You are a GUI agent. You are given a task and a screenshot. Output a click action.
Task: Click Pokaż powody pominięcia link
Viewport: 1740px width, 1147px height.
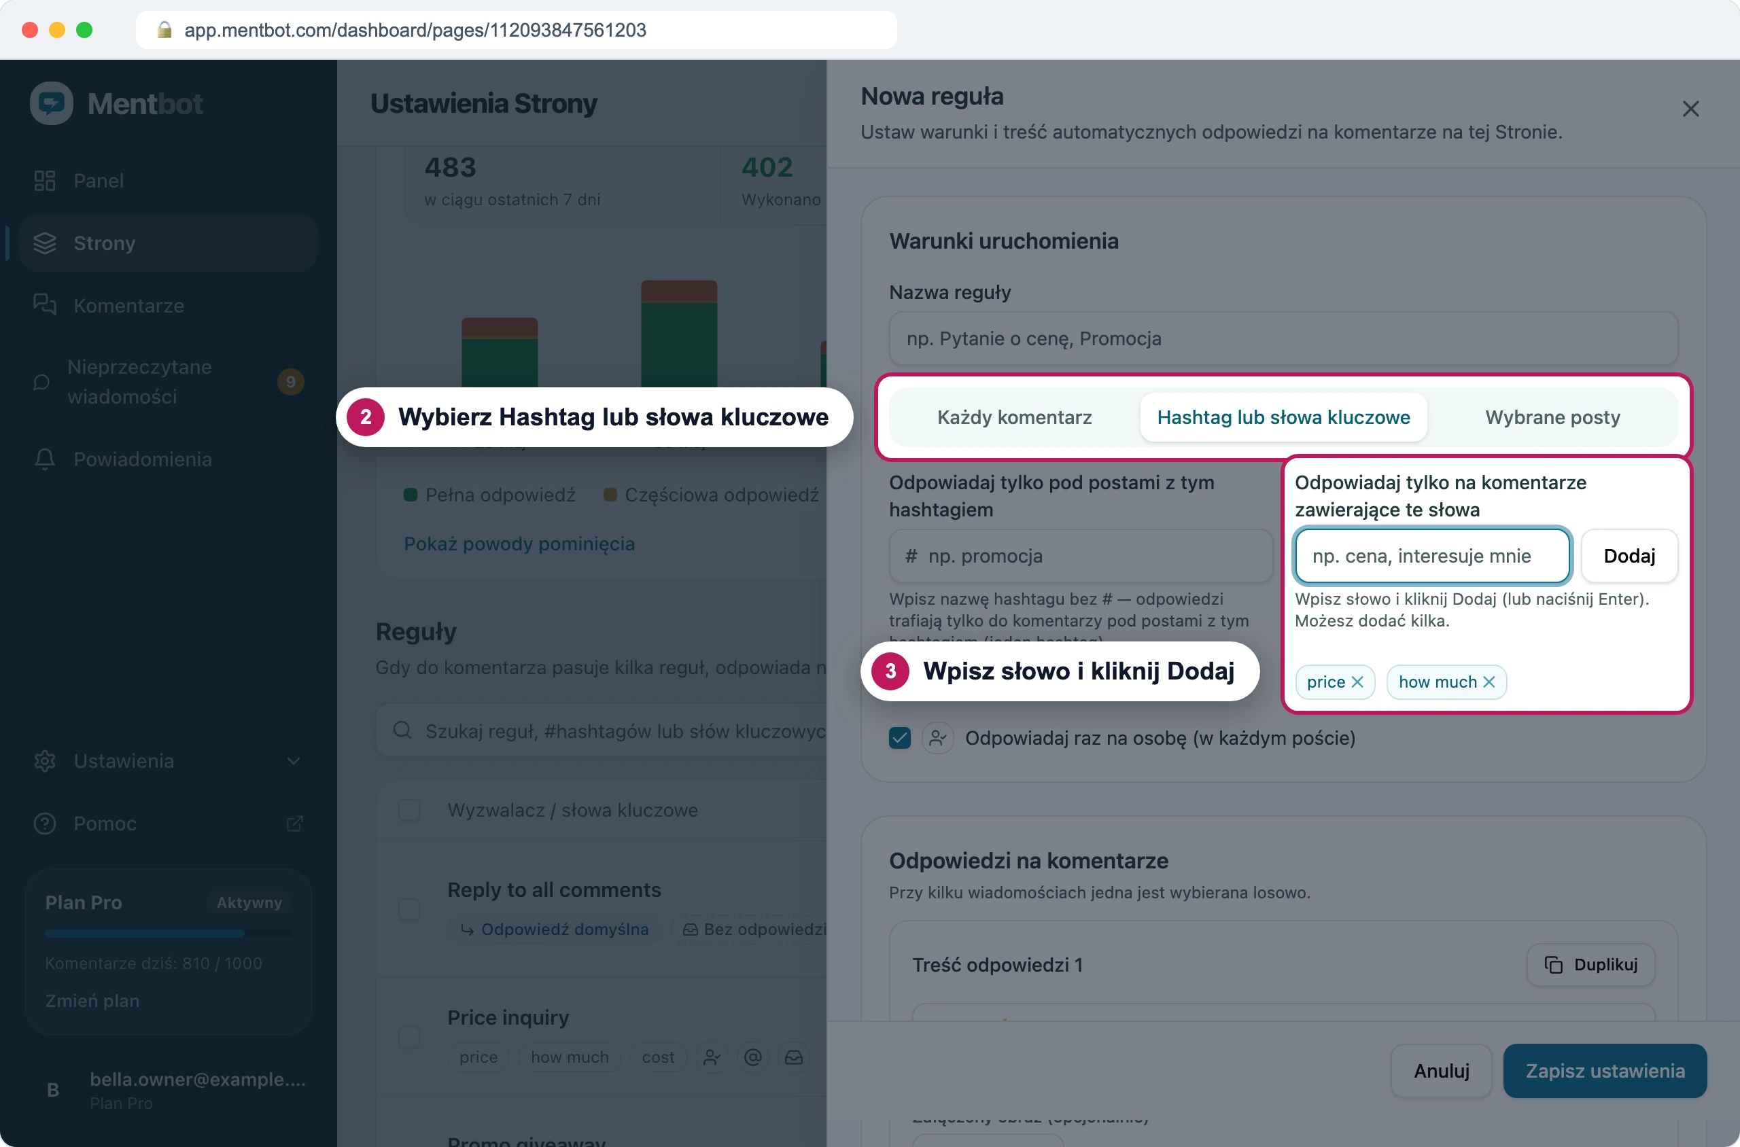(519, 544)
